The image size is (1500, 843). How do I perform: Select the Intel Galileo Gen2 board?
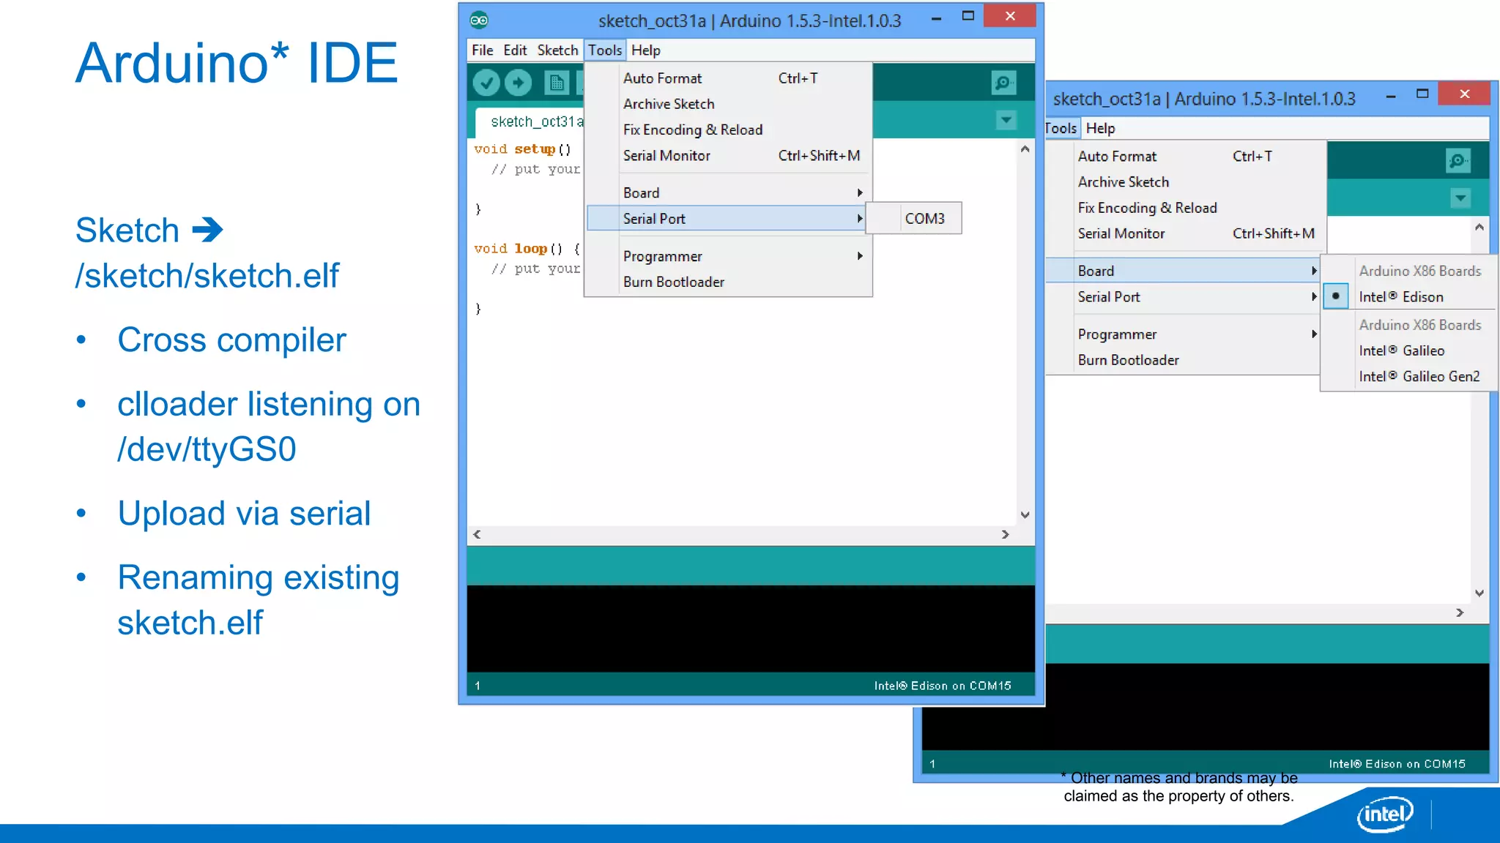1409,377
